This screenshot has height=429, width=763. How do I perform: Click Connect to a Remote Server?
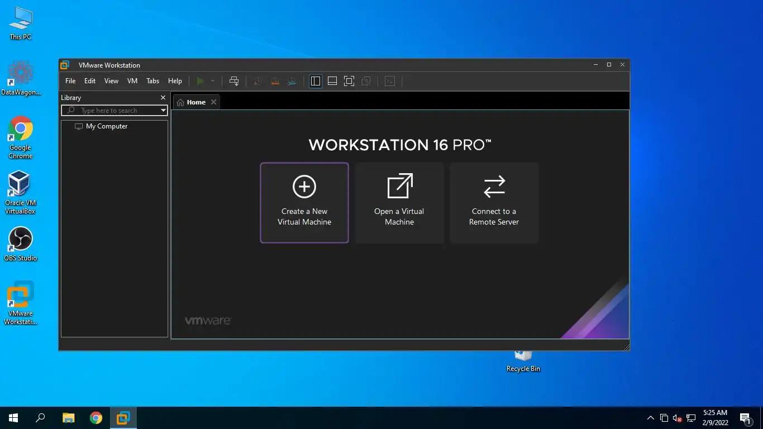click(x=494, y=203)
